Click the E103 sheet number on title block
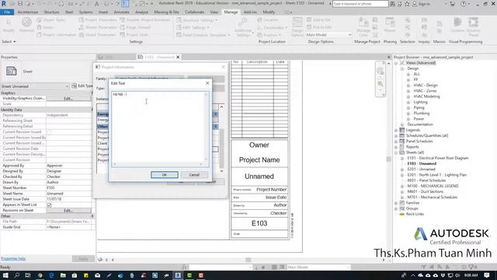The image size is (497, 280). pyautogui.click(x=259, y=223)
